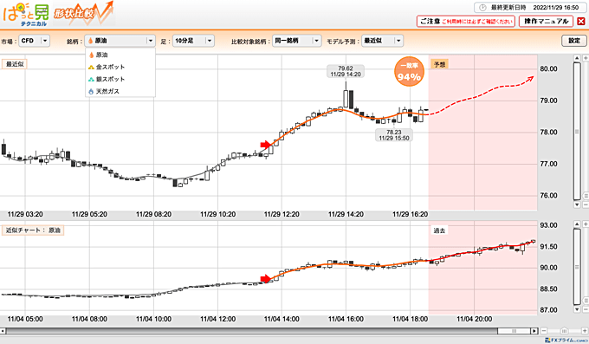589x344 pixels.
Task: Click the red arrow marker on lower chart
Action: [266, 279]
